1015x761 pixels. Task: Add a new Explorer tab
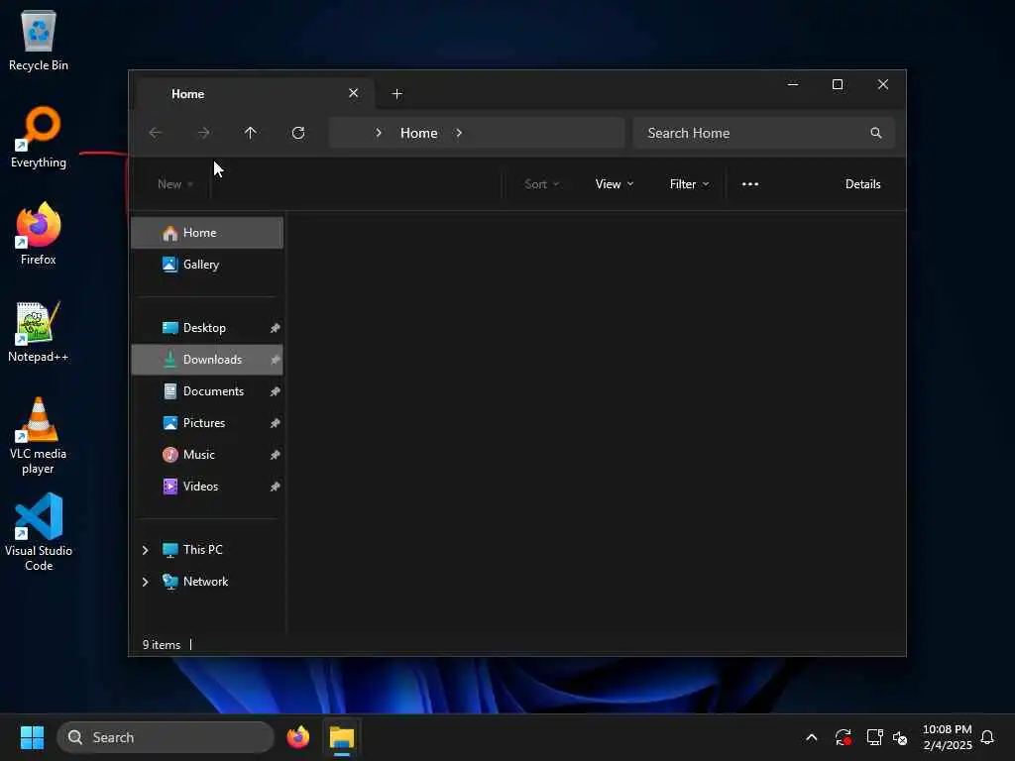click(397, 94)
